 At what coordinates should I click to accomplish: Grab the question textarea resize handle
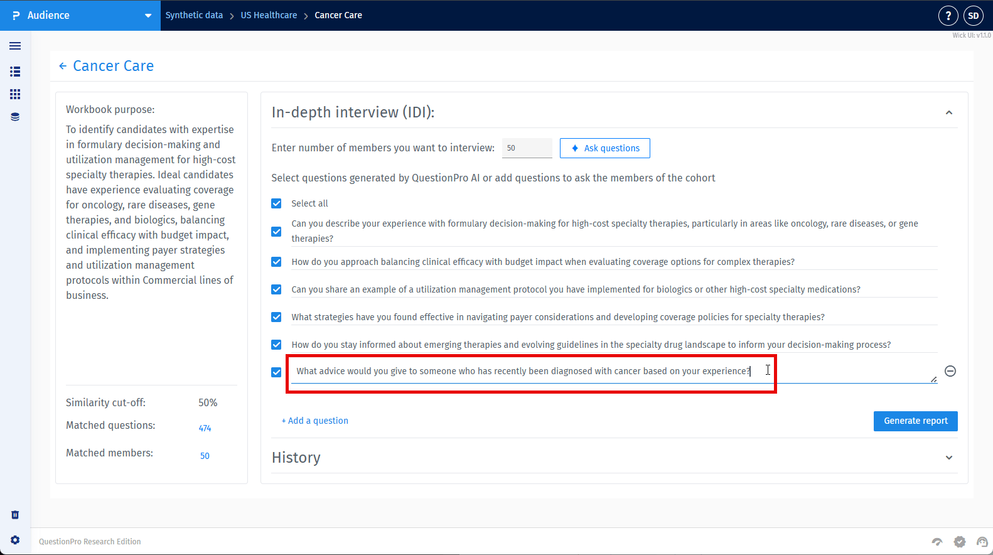click(x=933, y=379)
